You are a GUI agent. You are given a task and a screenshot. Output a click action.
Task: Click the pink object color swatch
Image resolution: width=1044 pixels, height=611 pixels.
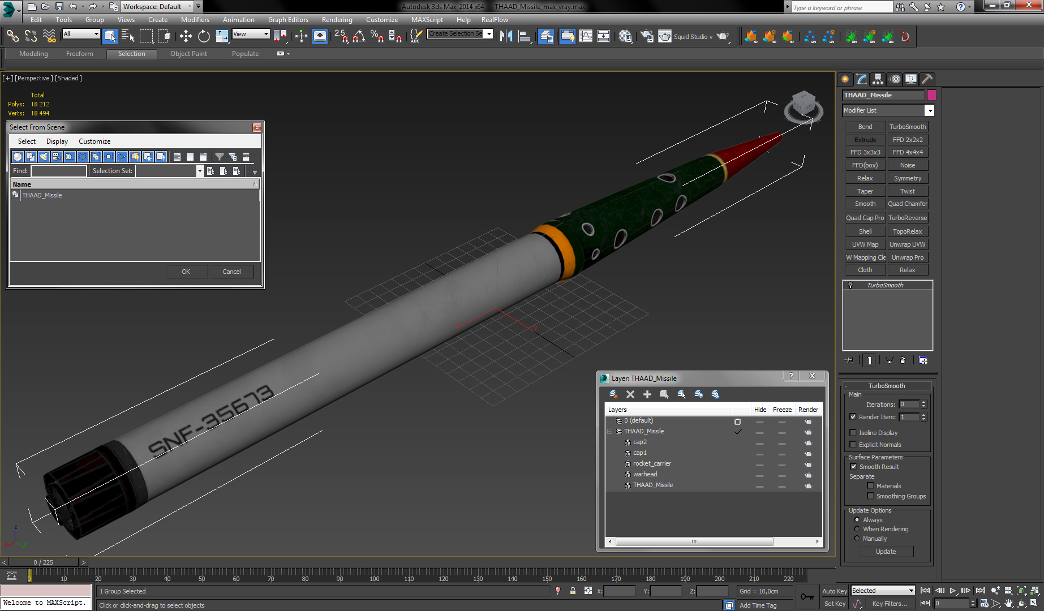coord(931,95)
